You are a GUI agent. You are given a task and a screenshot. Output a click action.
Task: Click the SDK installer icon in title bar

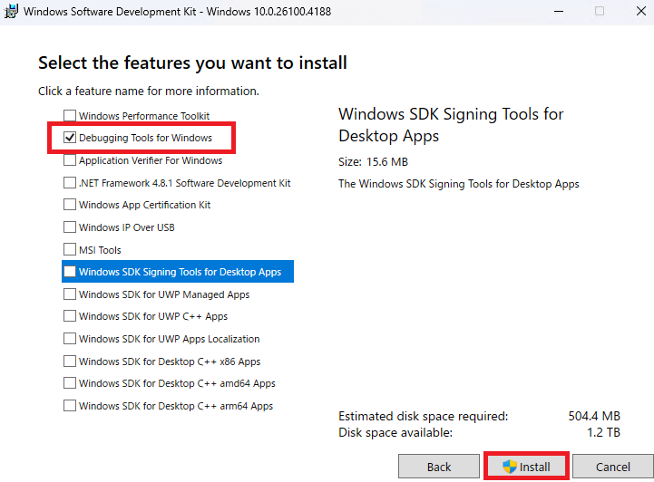[10, 11]
